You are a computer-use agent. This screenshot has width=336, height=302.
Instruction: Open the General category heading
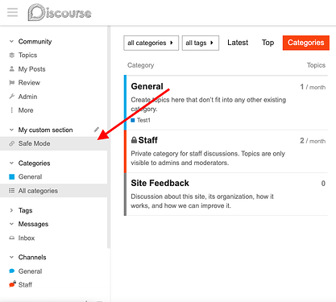tap(147, 86)
